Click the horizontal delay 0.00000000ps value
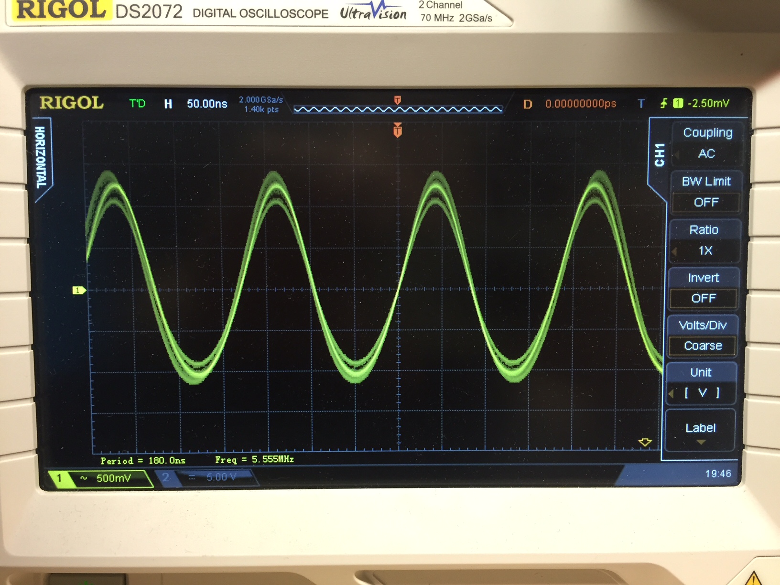The width and height of the screenshot is (780, 585). (x=581, y=104)
